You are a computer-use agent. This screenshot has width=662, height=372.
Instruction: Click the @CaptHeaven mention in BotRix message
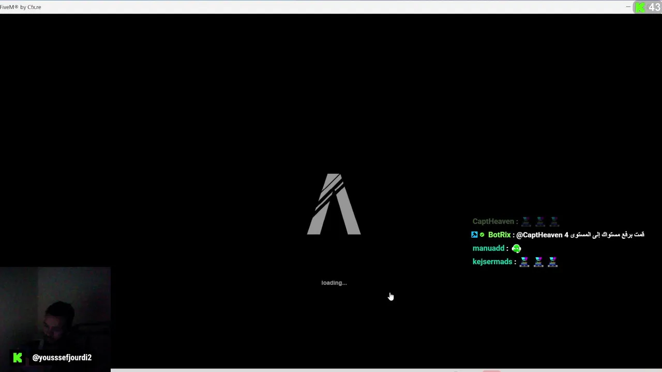539,235
